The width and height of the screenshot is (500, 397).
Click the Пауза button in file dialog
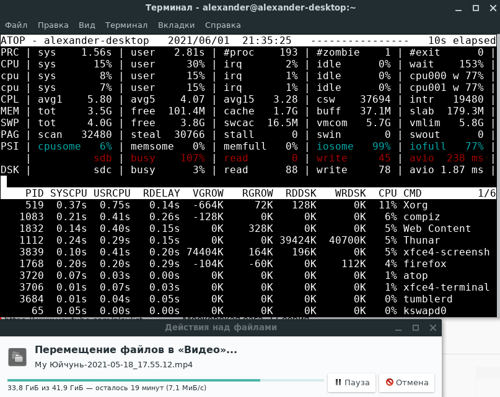(352, 382)
